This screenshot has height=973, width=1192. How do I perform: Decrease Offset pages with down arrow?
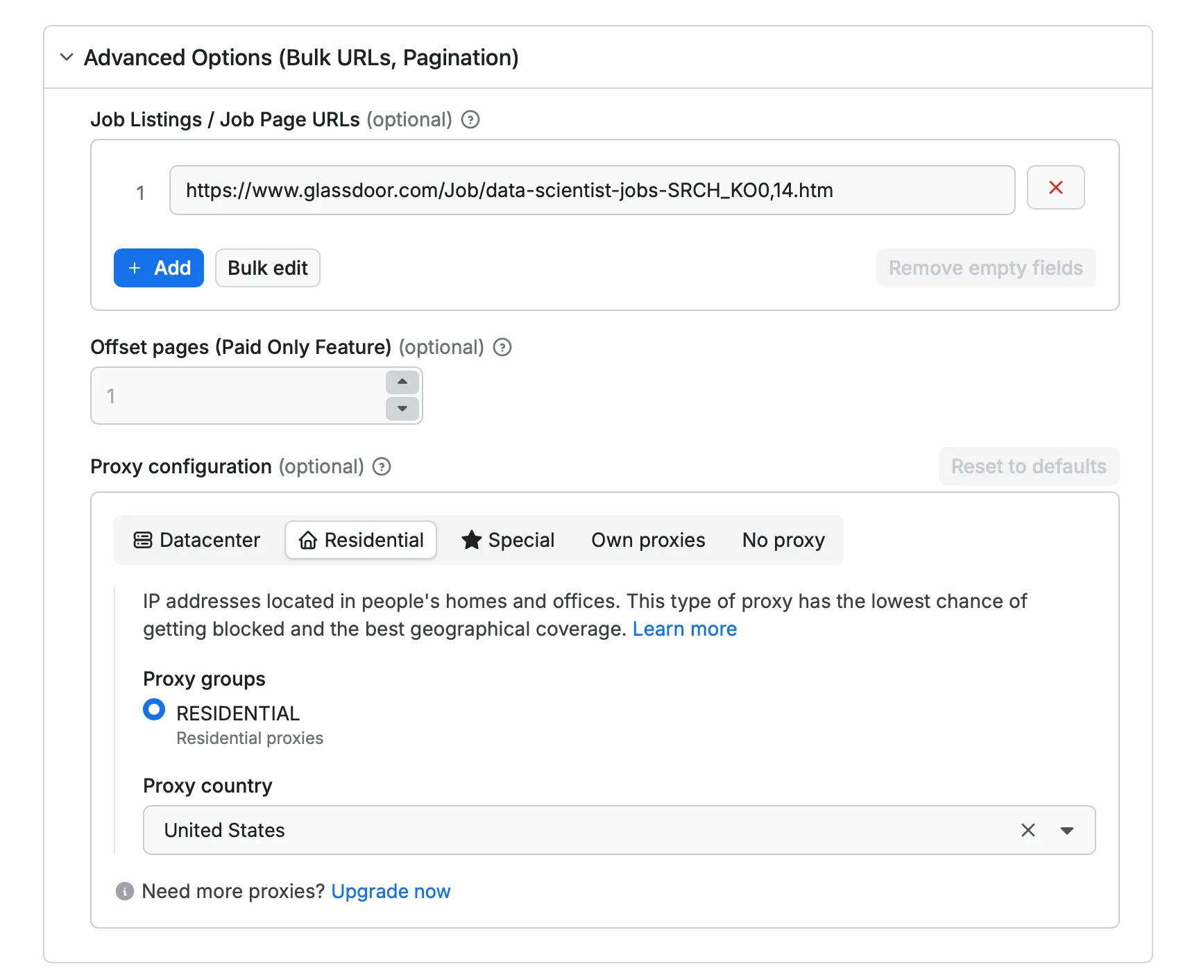(402, 409)
